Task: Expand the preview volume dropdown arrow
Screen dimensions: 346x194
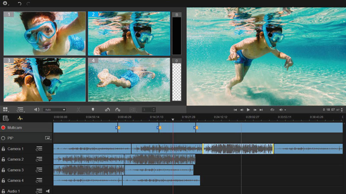Action: (x=285, y=110)
